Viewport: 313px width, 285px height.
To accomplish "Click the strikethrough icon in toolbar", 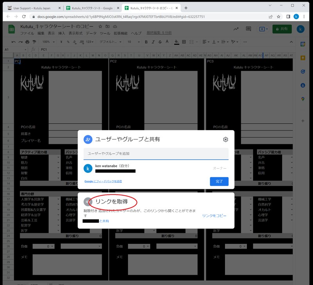I will (160, 42).
